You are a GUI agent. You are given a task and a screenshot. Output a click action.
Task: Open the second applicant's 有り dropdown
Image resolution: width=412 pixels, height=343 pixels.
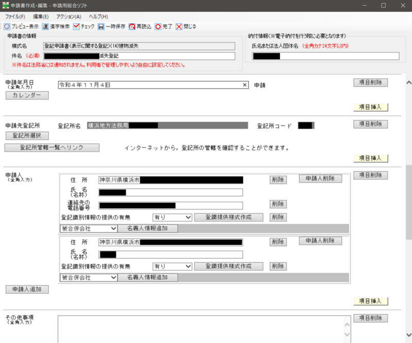pyautogui.click(x=172, y=266)
